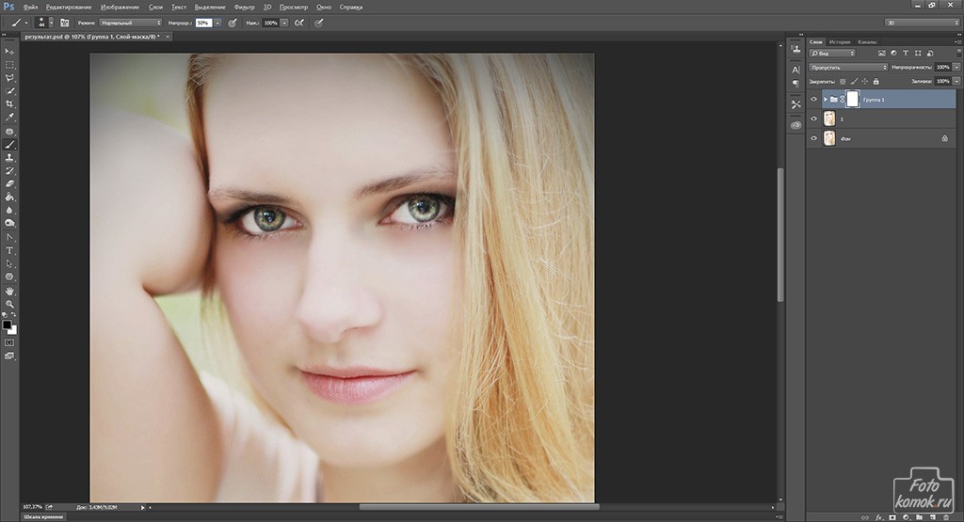The width and height of the screenshot is (964, 522).
Task: Select the Zoom tool in the toolbar
Action: click(9, 304)
